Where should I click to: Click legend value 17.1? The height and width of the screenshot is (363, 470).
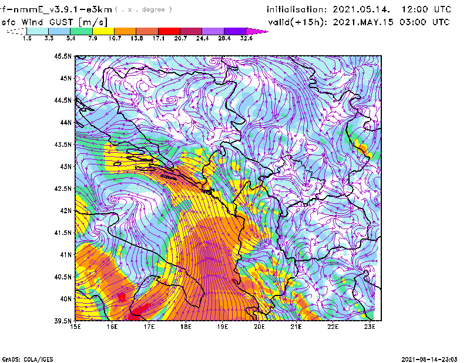pos(159,38)
